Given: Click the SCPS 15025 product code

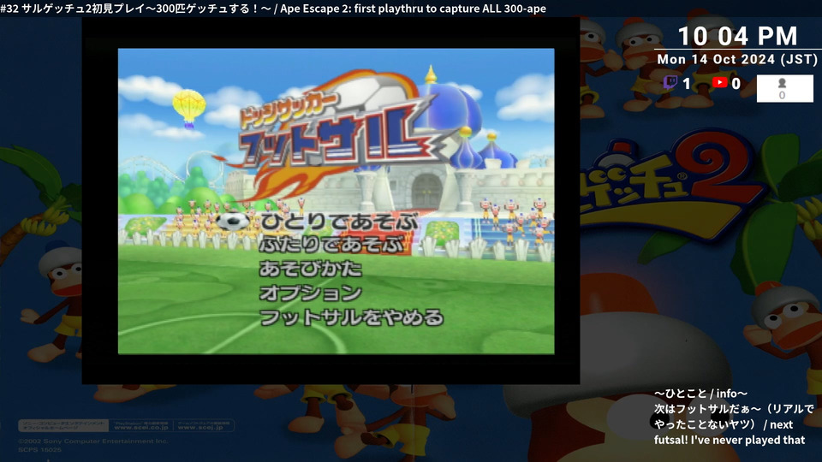Looking at the screenshot, I should [x=40, y=449].
